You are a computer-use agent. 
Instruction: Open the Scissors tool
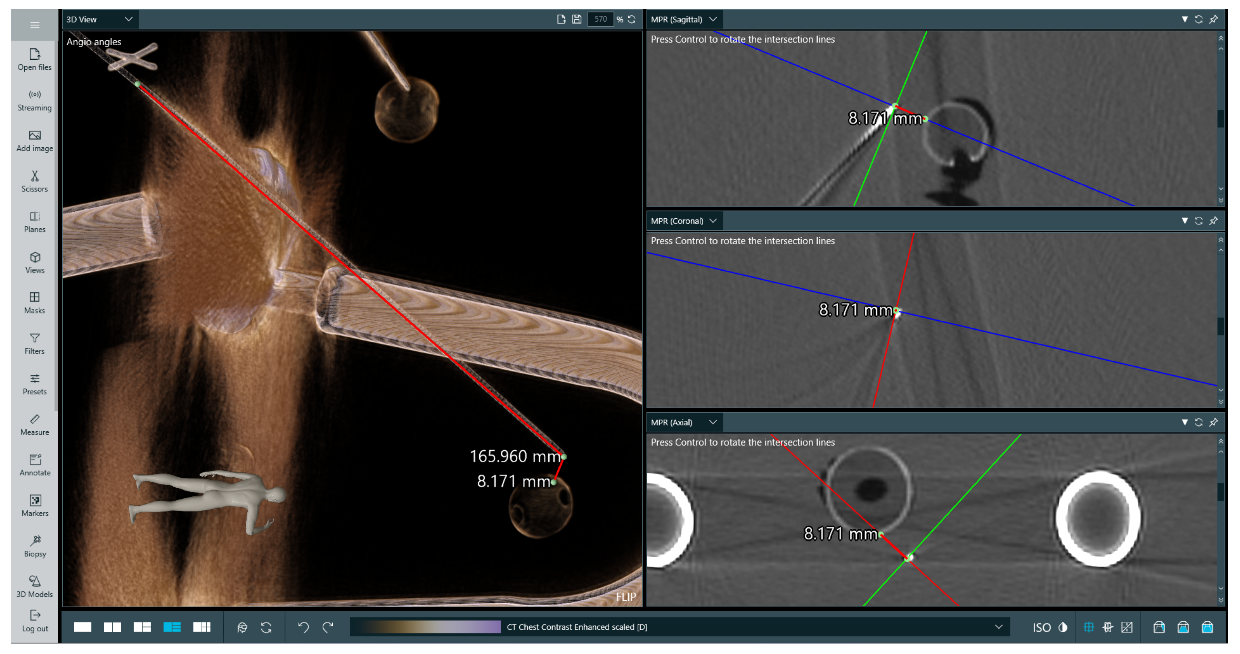pos(35,181)
